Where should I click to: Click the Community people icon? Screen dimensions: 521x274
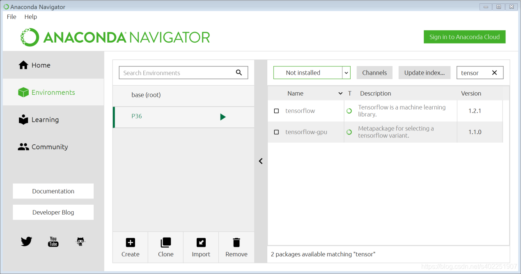click(23, 147)
